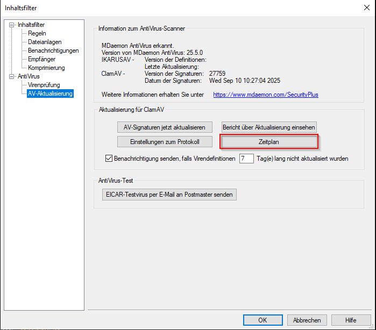Click the Abbrechen button

(x=307, y=320)
